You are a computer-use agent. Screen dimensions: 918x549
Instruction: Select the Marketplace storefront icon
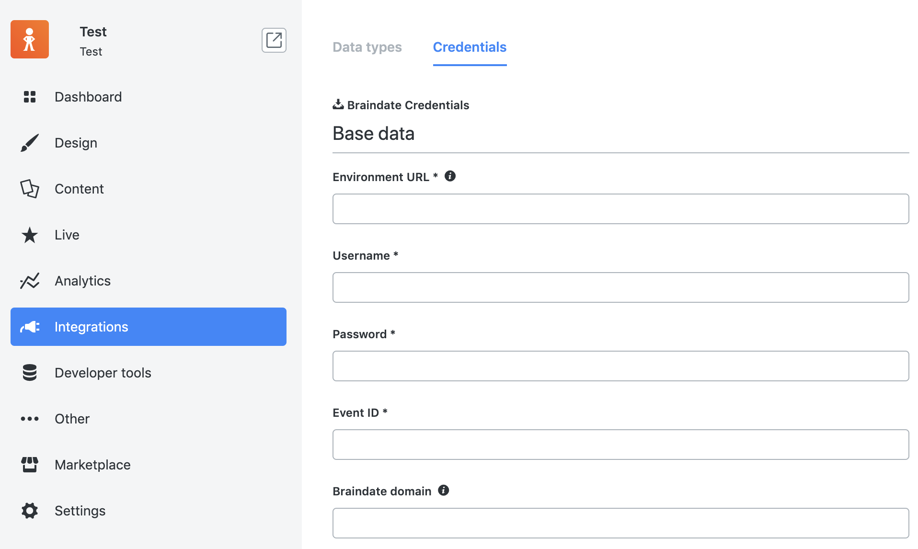pyautogui.click(x=29, y=464)
